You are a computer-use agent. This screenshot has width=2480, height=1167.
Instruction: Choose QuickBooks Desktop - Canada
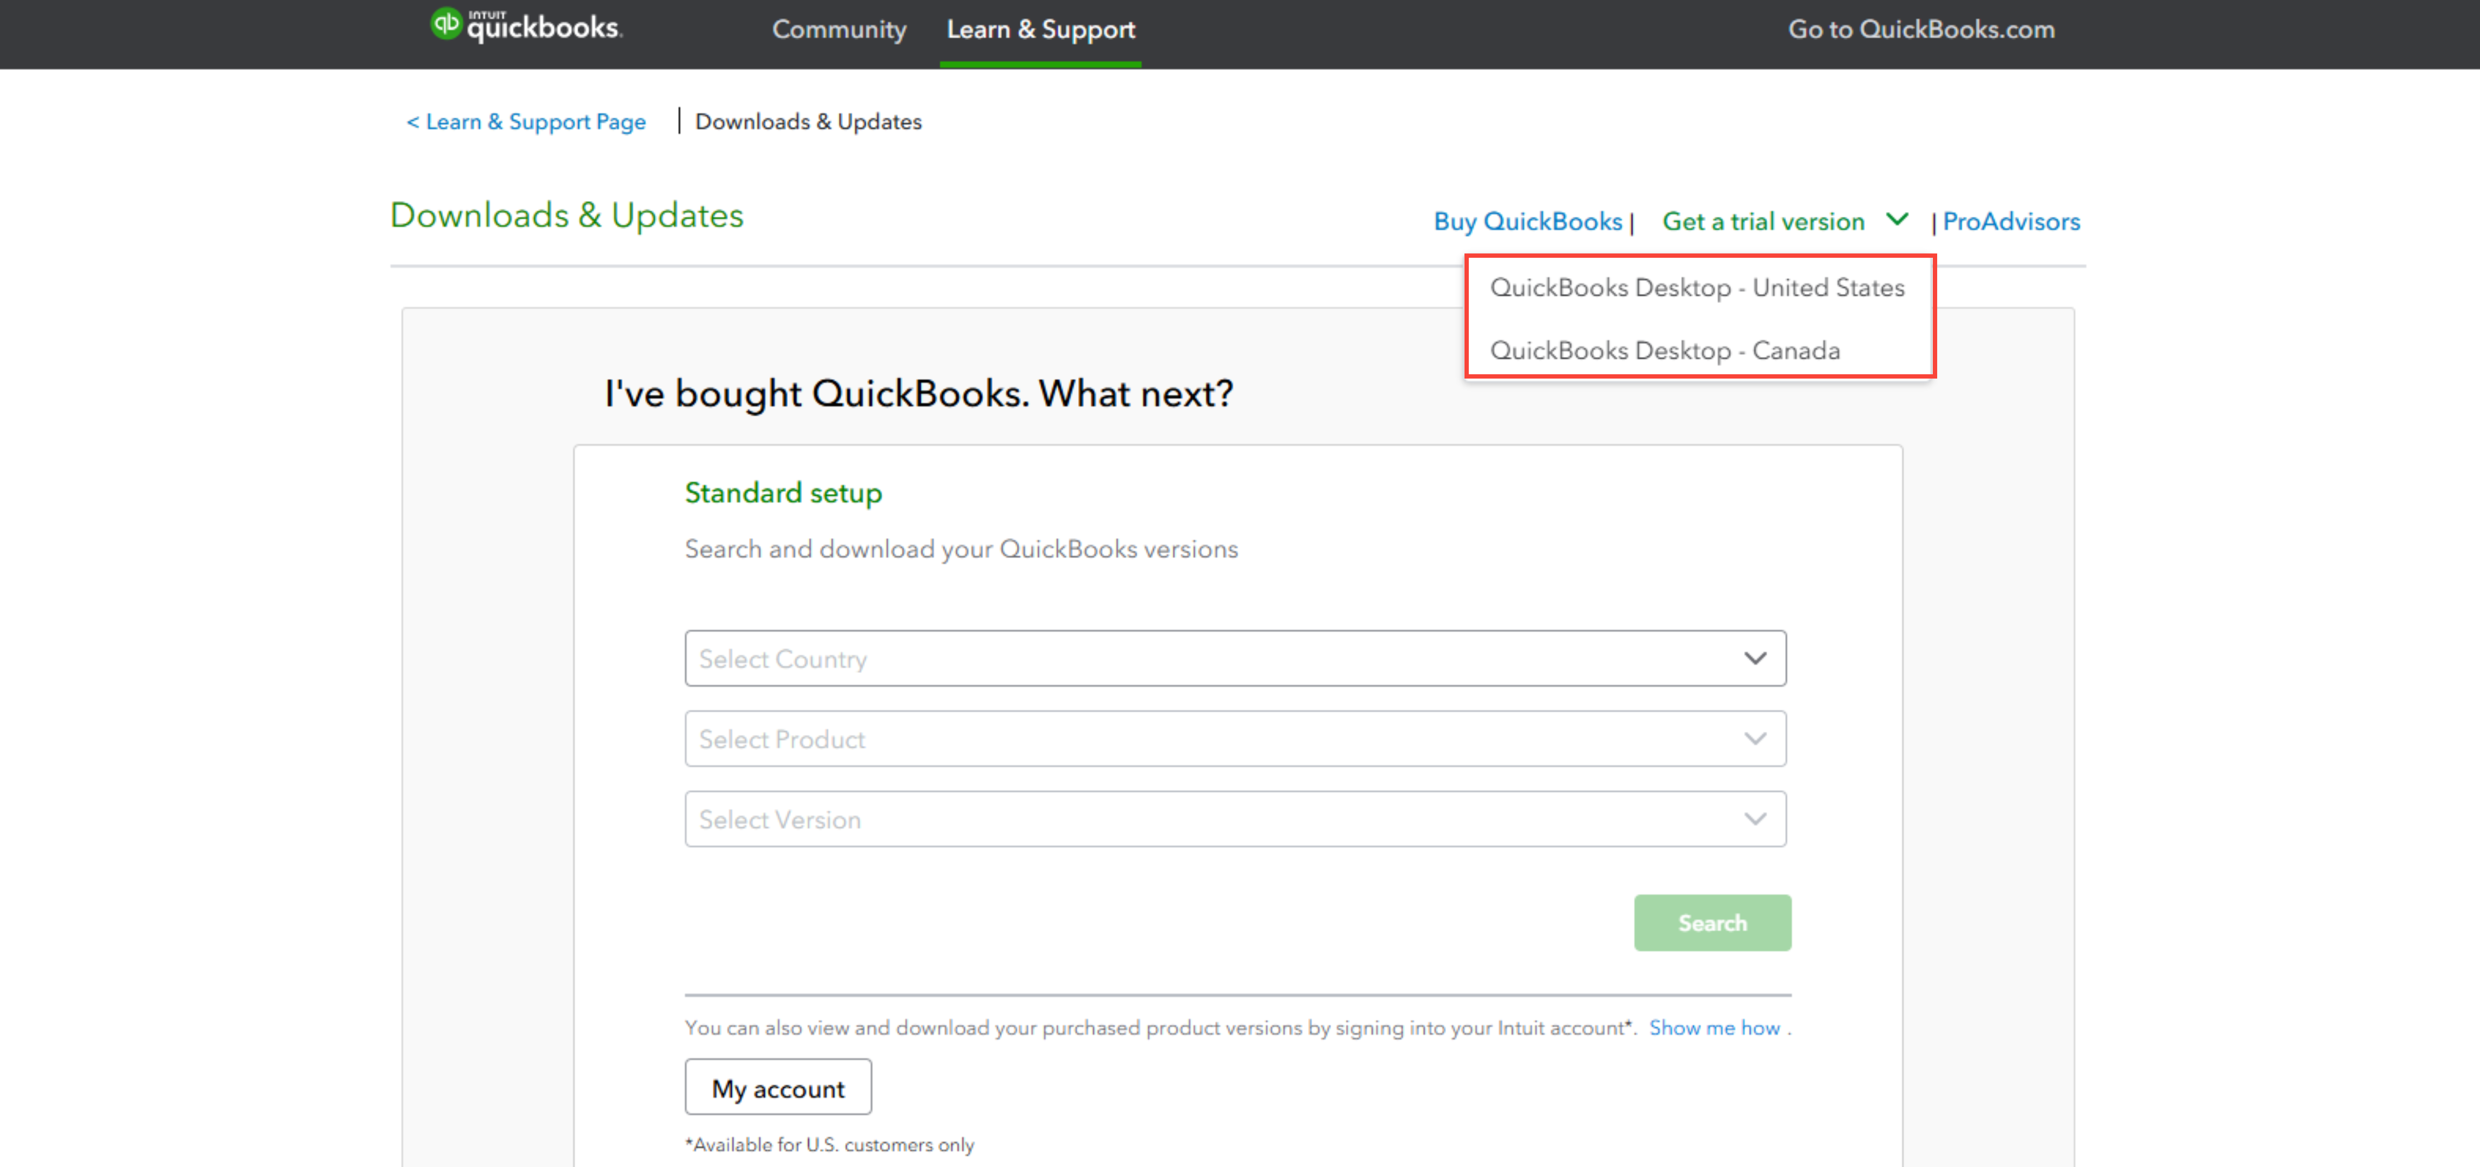[x=1665, y=350]
